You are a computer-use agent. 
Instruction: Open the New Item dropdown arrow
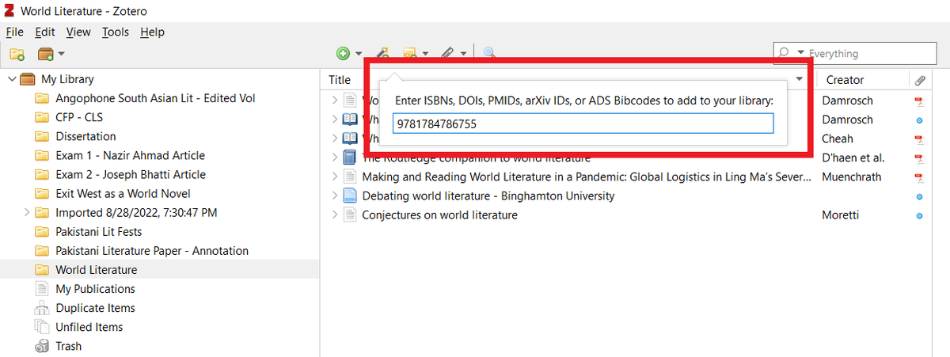pyautogui.click(x=358, y=55)
